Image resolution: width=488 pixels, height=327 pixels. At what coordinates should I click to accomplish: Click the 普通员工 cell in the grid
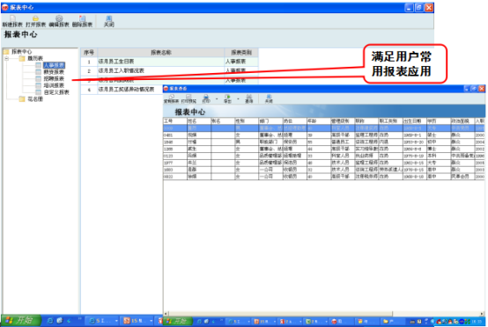(x=343, y=142)
